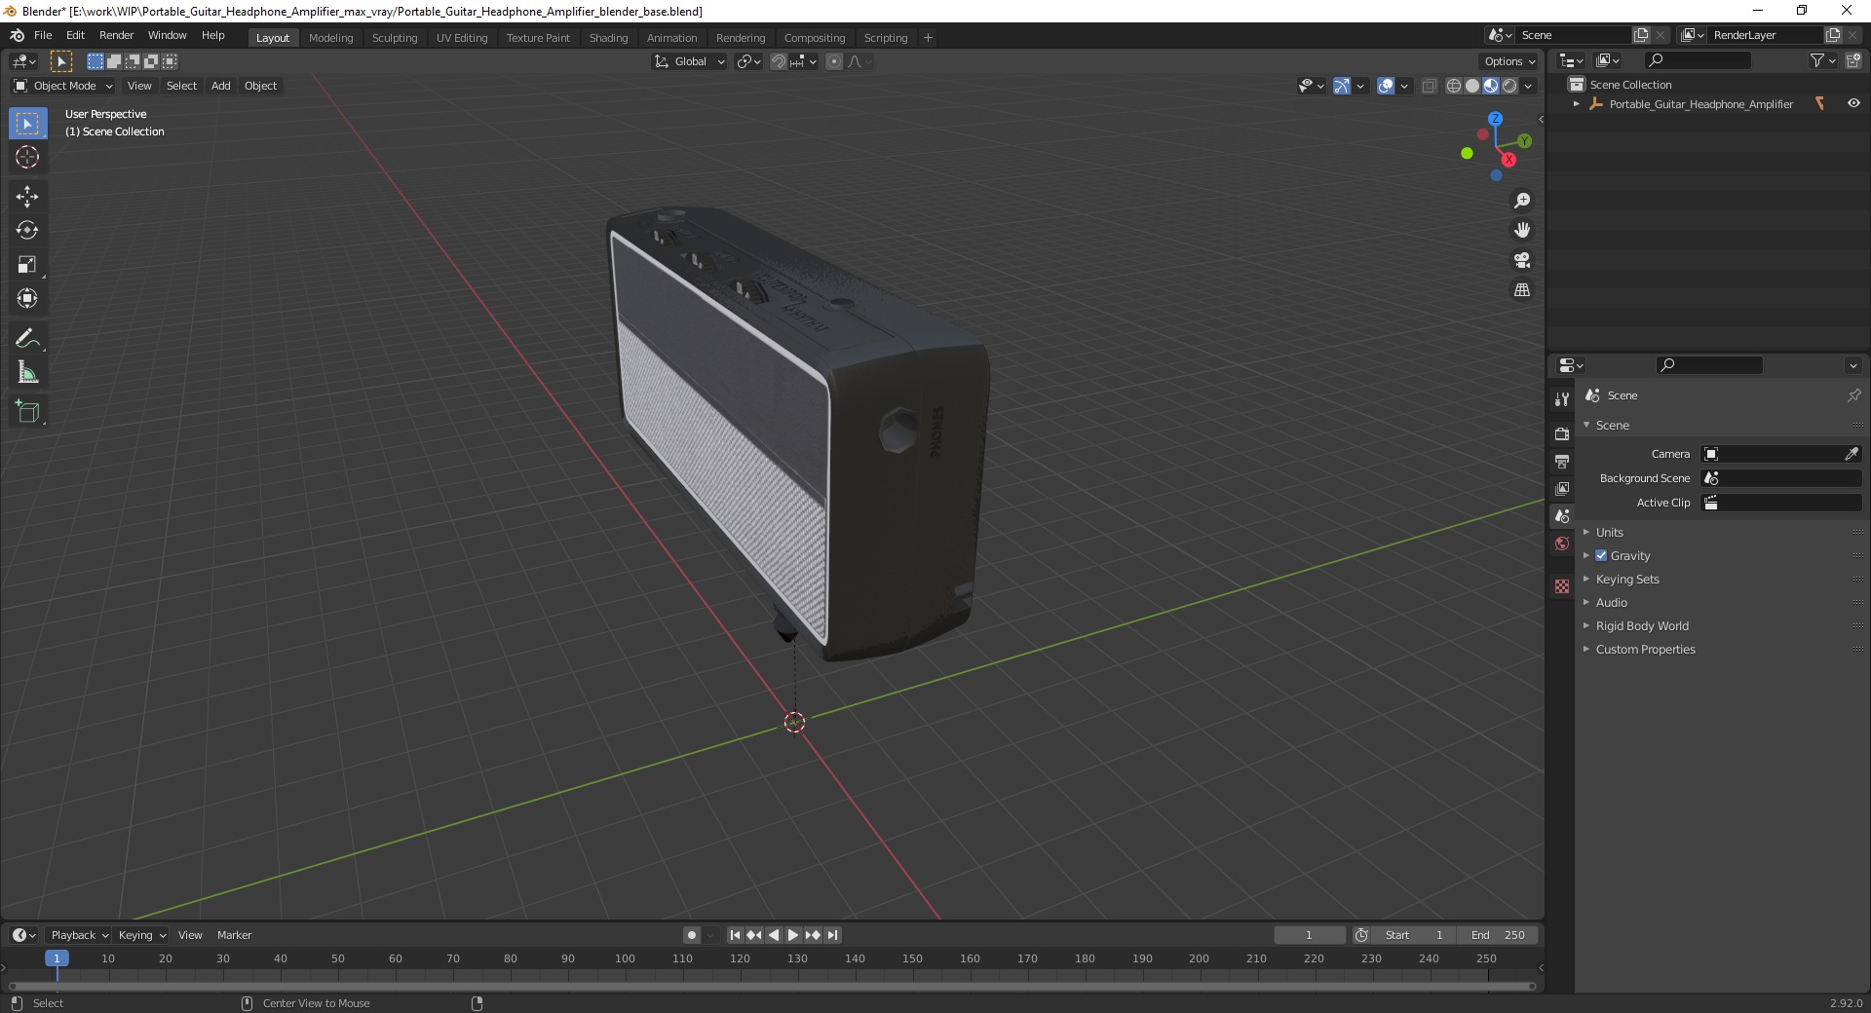1871x1013 pixels.
Task: Switch to solid viewport shading
Action: tap(1472, 86)
